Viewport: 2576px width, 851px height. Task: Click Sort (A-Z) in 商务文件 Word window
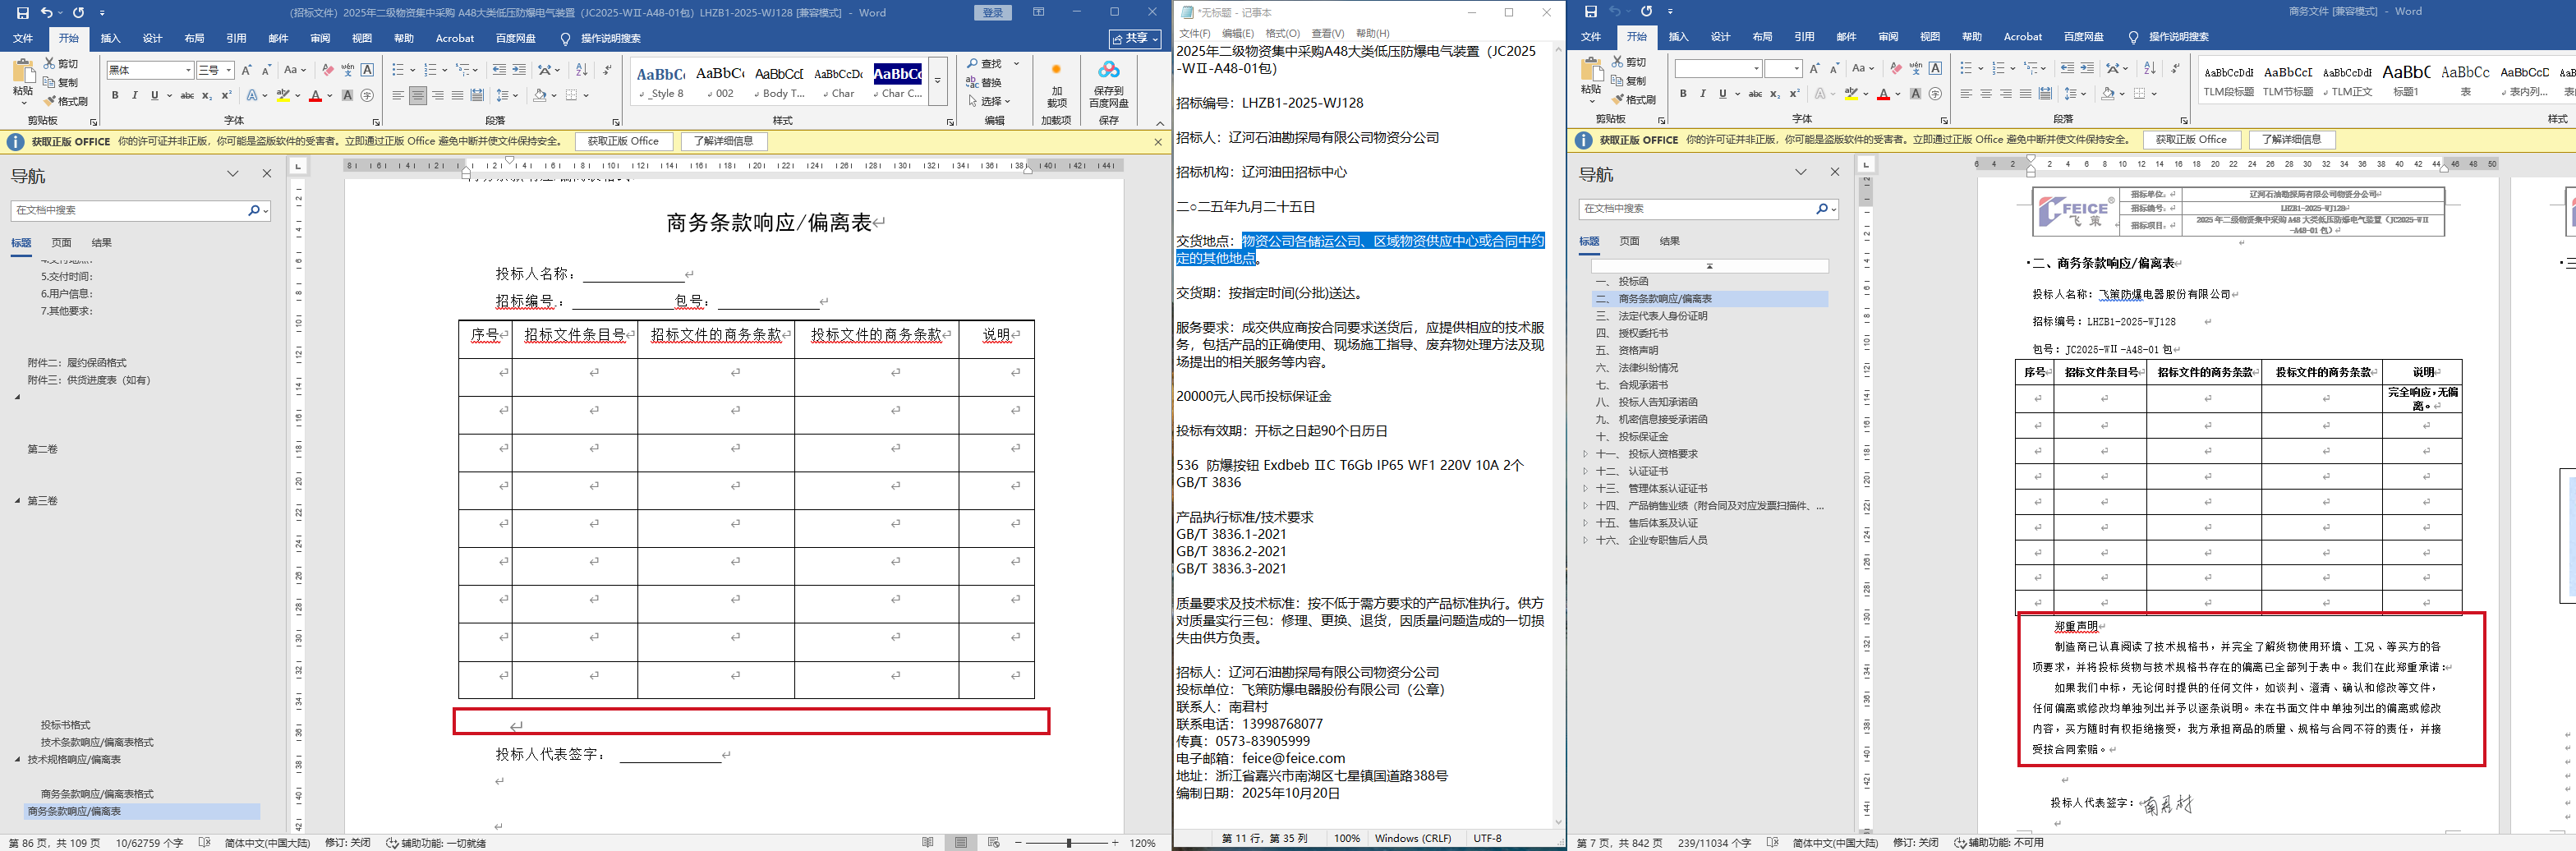2149,68
